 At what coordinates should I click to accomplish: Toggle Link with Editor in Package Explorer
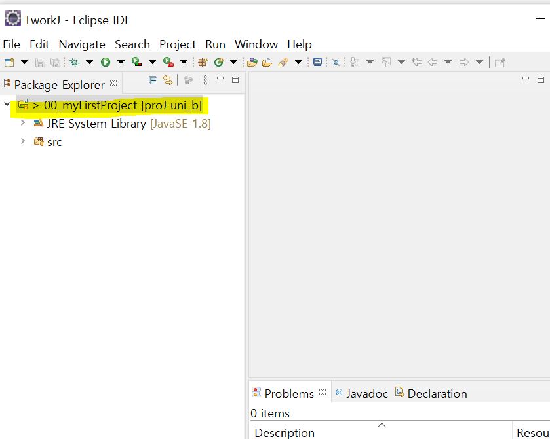[168, 80]
